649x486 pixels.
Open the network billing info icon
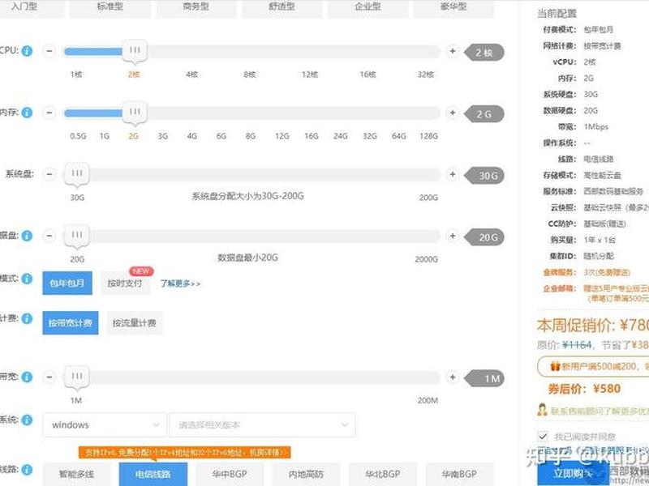(x=27, y=318)
